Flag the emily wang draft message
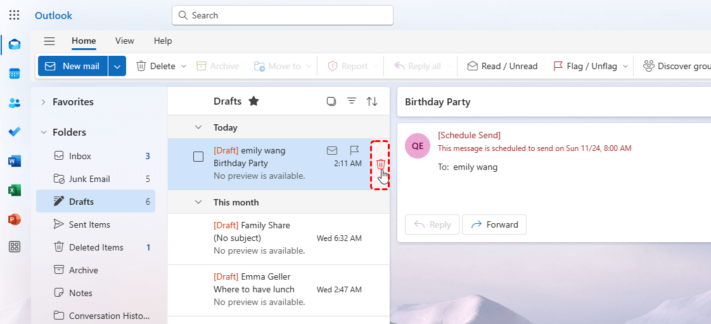Viewport: 711px width, 324px height. (354, 150)
